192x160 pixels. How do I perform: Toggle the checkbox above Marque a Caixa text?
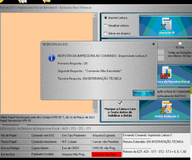point(120,103)
